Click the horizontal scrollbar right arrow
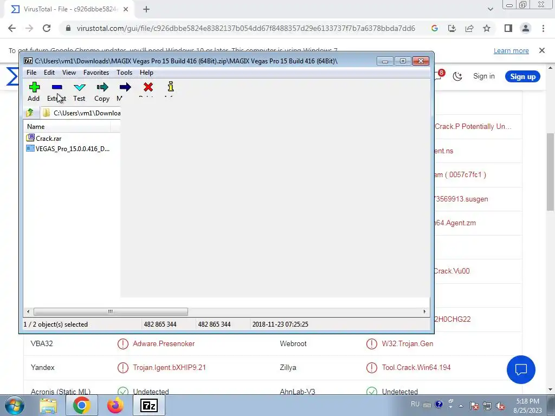This screenshot has width=555, height=416. coord(424,311)
